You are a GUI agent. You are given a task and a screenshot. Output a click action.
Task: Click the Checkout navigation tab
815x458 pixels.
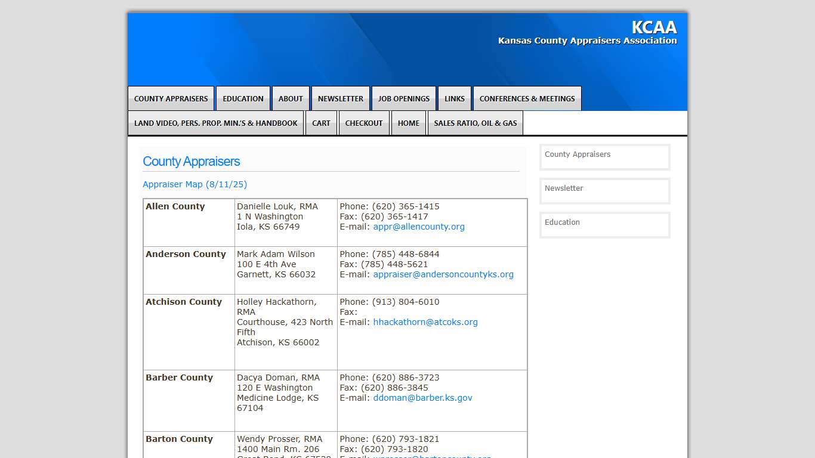point(364,123)
